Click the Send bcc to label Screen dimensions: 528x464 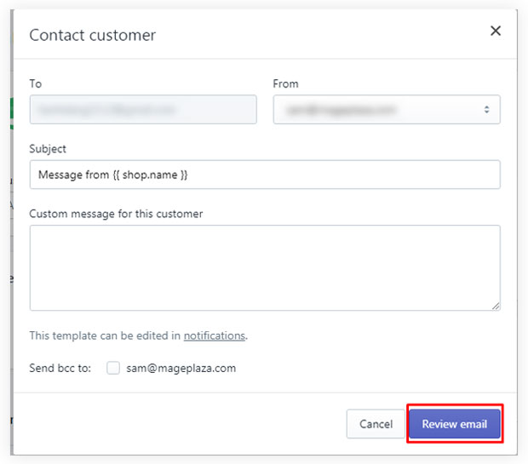pos(60,369)
